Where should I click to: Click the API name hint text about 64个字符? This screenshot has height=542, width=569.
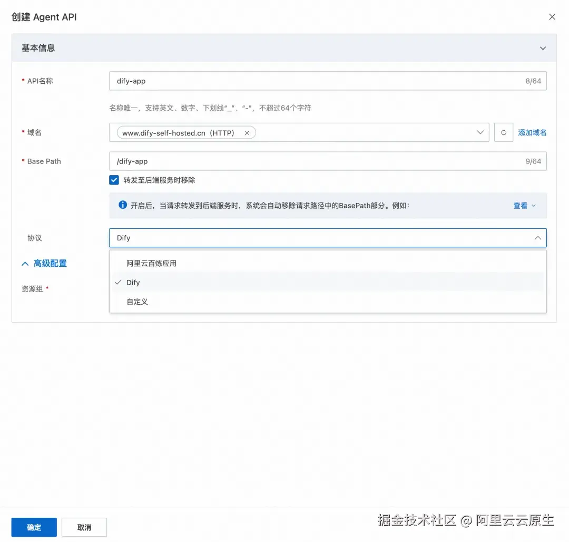point(210,108)
